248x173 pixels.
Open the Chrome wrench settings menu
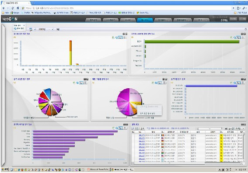coord(245,8)
